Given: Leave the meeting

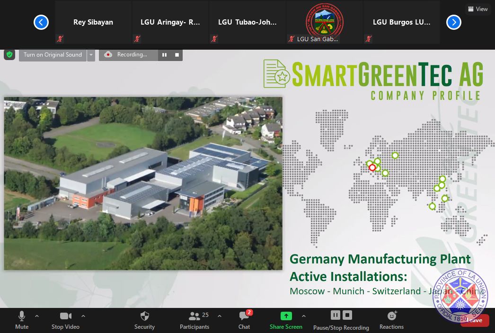Looking at the screenshot, I should click(x=475, y=320).
